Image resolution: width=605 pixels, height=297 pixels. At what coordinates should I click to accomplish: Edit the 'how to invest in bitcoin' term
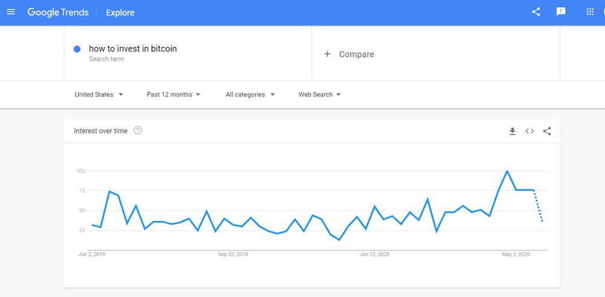coord(133,49)
